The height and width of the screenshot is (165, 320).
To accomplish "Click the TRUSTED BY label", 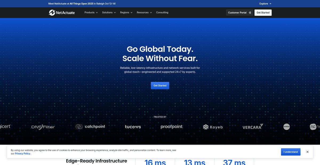I will coord(160,117).
